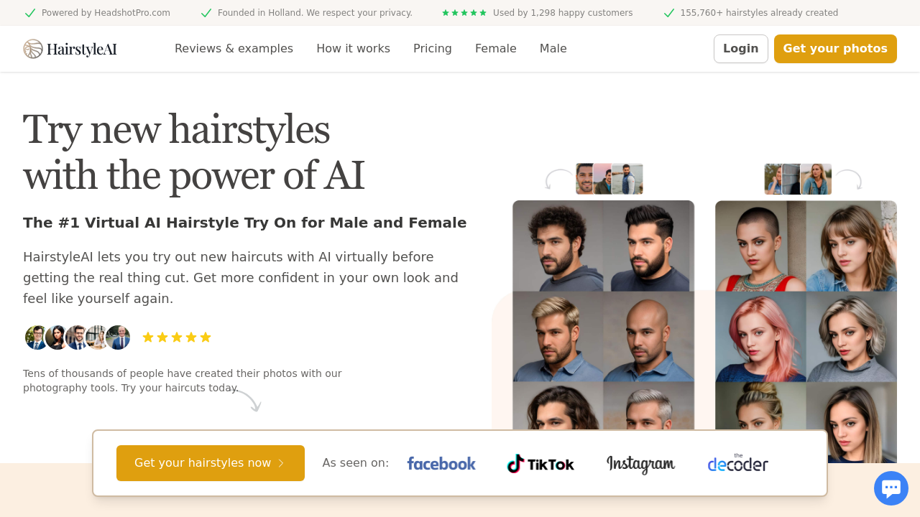This screenshot has height=517, width=920.
Task: Switch to the Female hairstyles page
Action: tap(495, 48)
